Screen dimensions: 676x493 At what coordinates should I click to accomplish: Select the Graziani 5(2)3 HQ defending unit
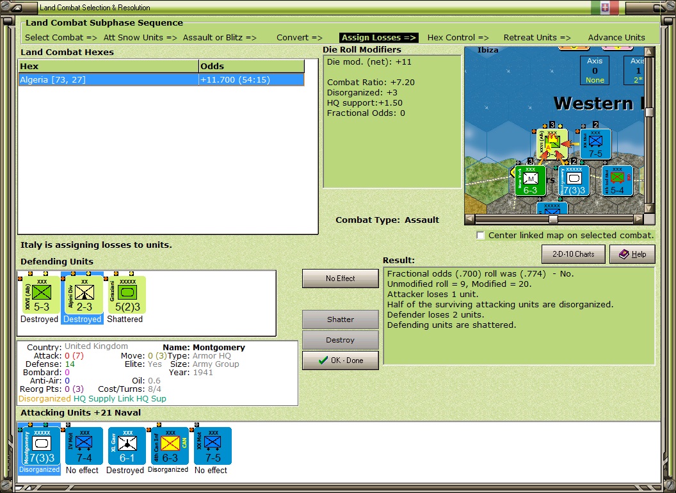pos(127,295)
